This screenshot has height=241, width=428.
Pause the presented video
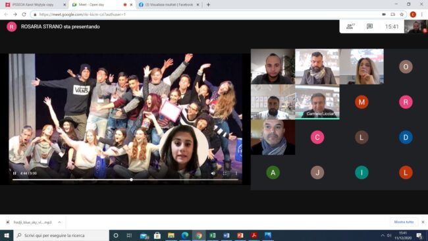[14, 173]
